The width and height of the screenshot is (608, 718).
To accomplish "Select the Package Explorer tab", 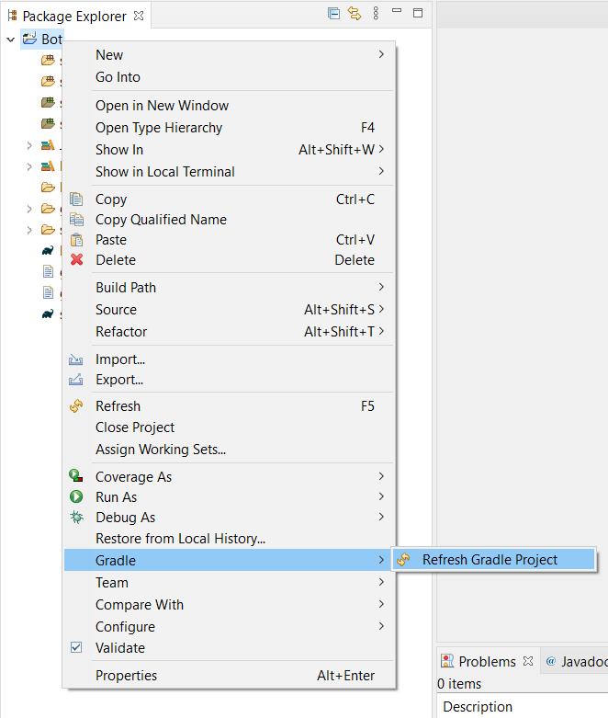I will pos(74,16).
